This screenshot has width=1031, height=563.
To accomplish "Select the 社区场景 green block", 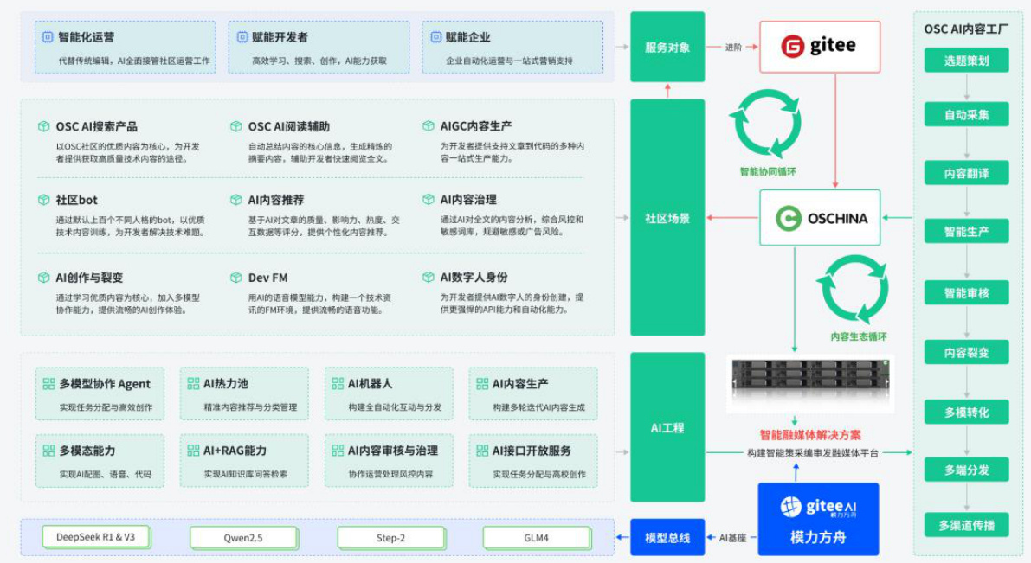I will (x=667, y=218).
